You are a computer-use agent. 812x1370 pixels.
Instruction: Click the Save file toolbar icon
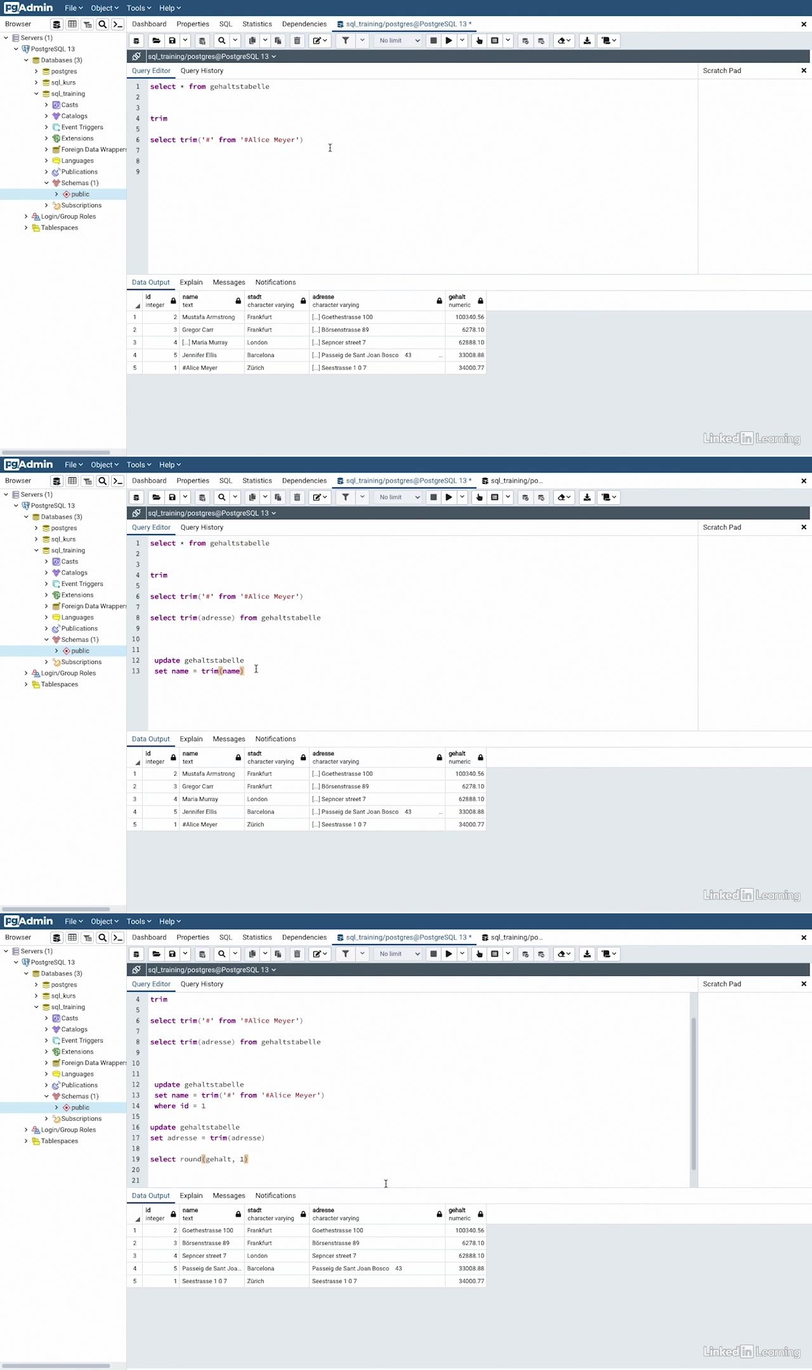(x=172, y=41)
